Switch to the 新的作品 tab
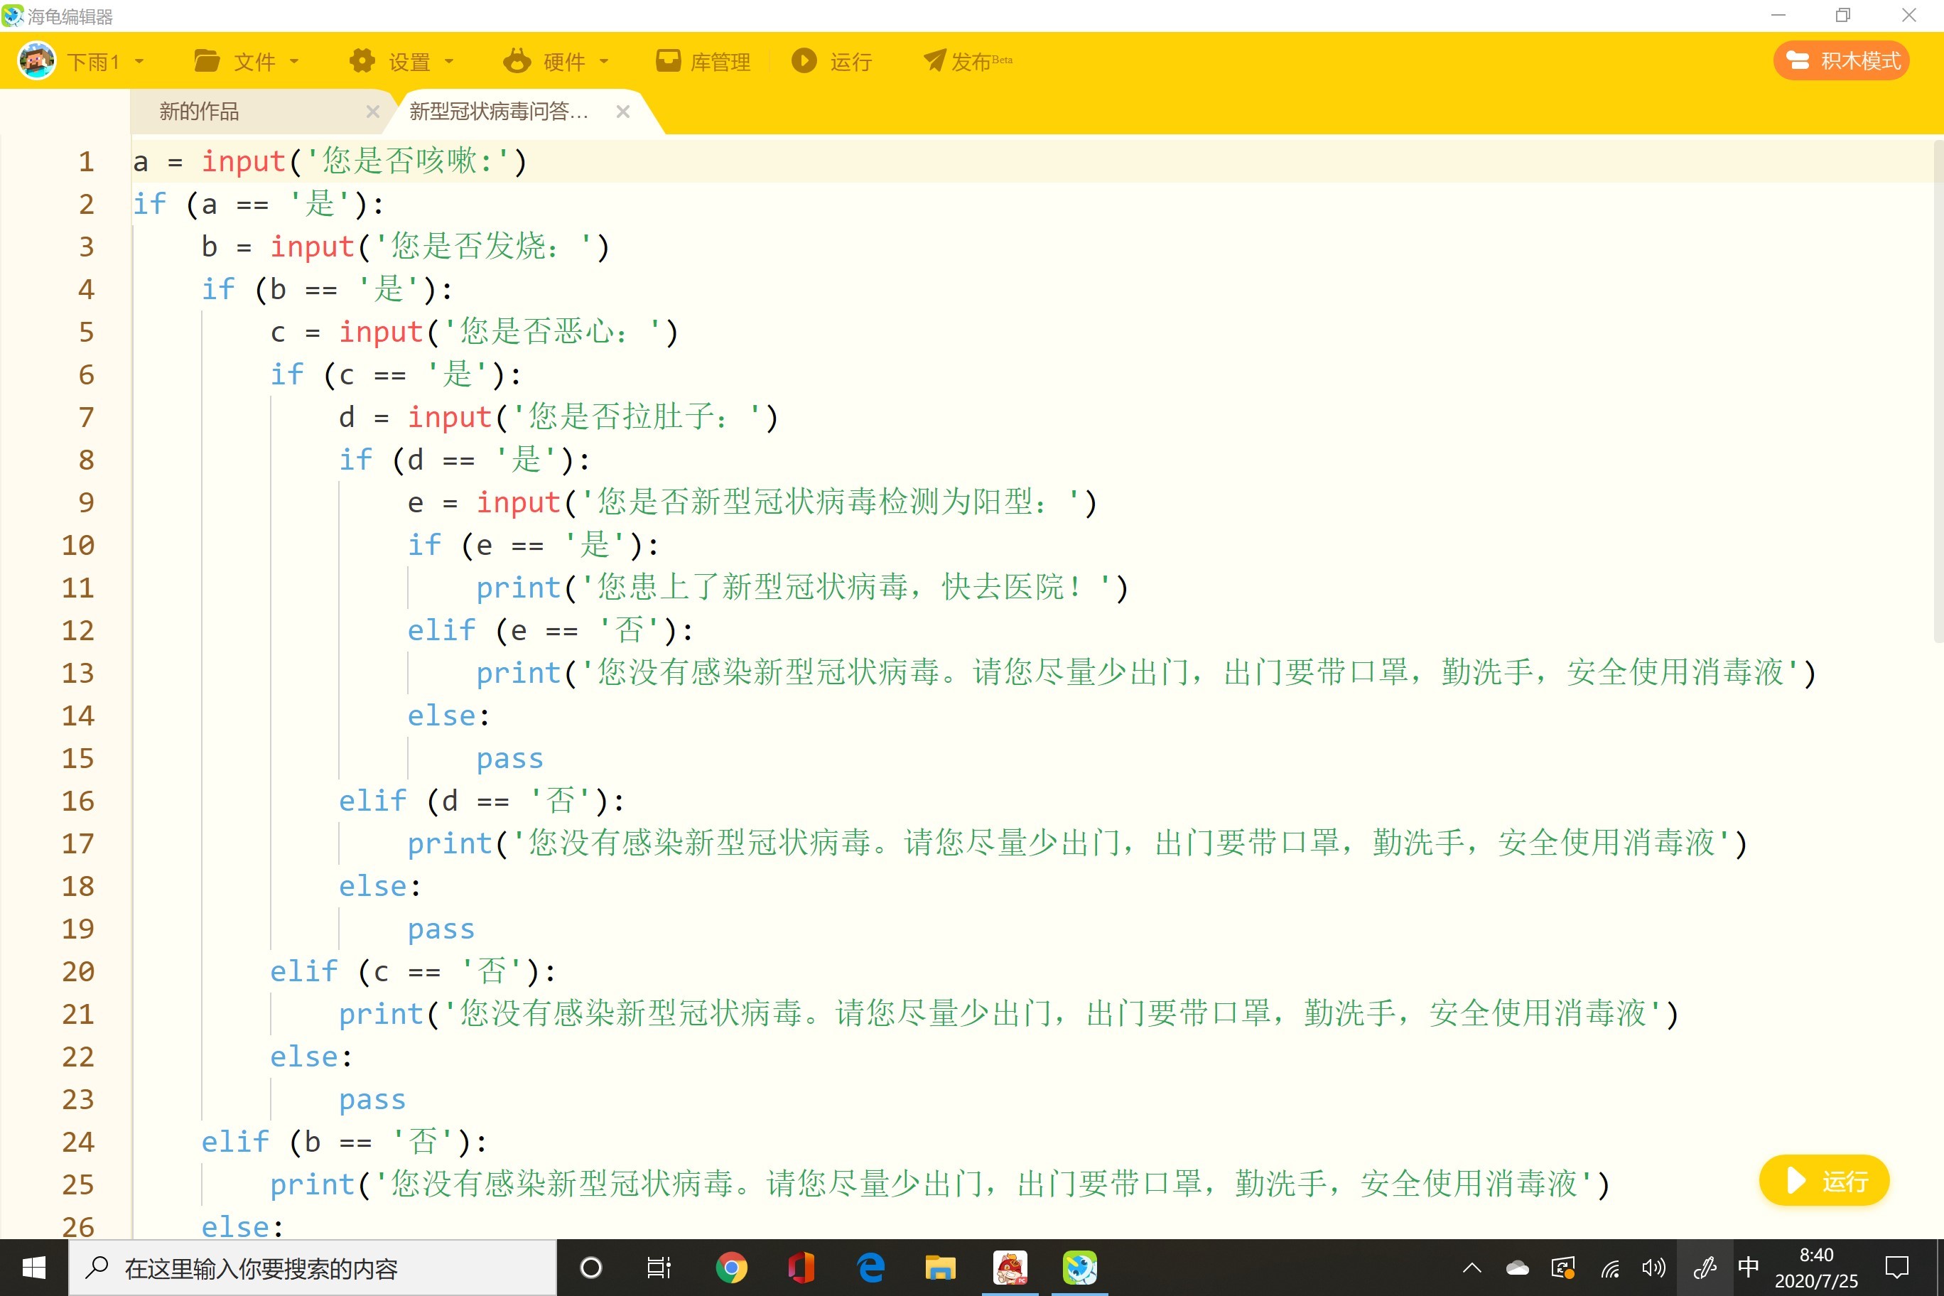The width and height of the screenshot is (1944, 1296). [199, 112]
